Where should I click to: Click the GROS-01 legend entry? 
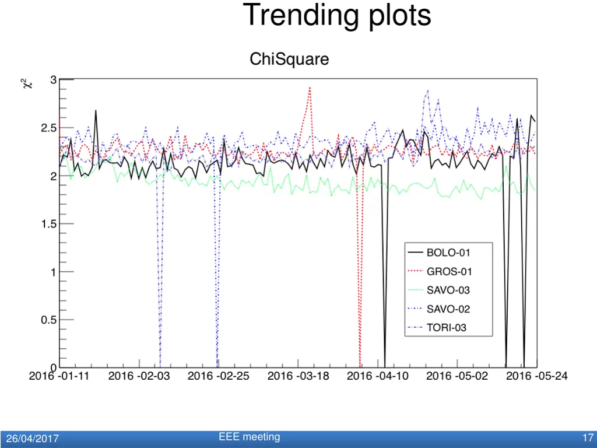pos(440,272)
